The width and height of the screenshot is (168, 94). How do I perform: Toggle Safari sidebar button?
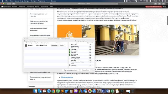14,4
